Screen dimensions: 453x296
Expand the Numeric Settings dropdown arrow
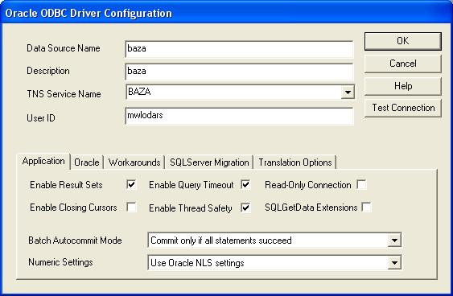coord(394,263)
